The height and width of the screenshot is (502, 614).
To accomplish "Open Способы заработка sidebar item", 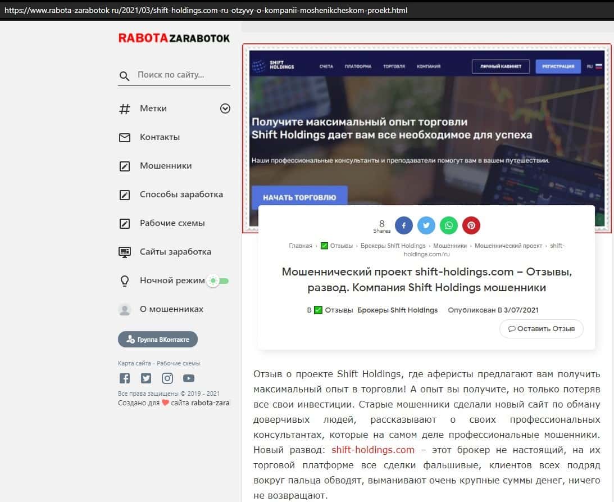I will [x=181, y=195].
